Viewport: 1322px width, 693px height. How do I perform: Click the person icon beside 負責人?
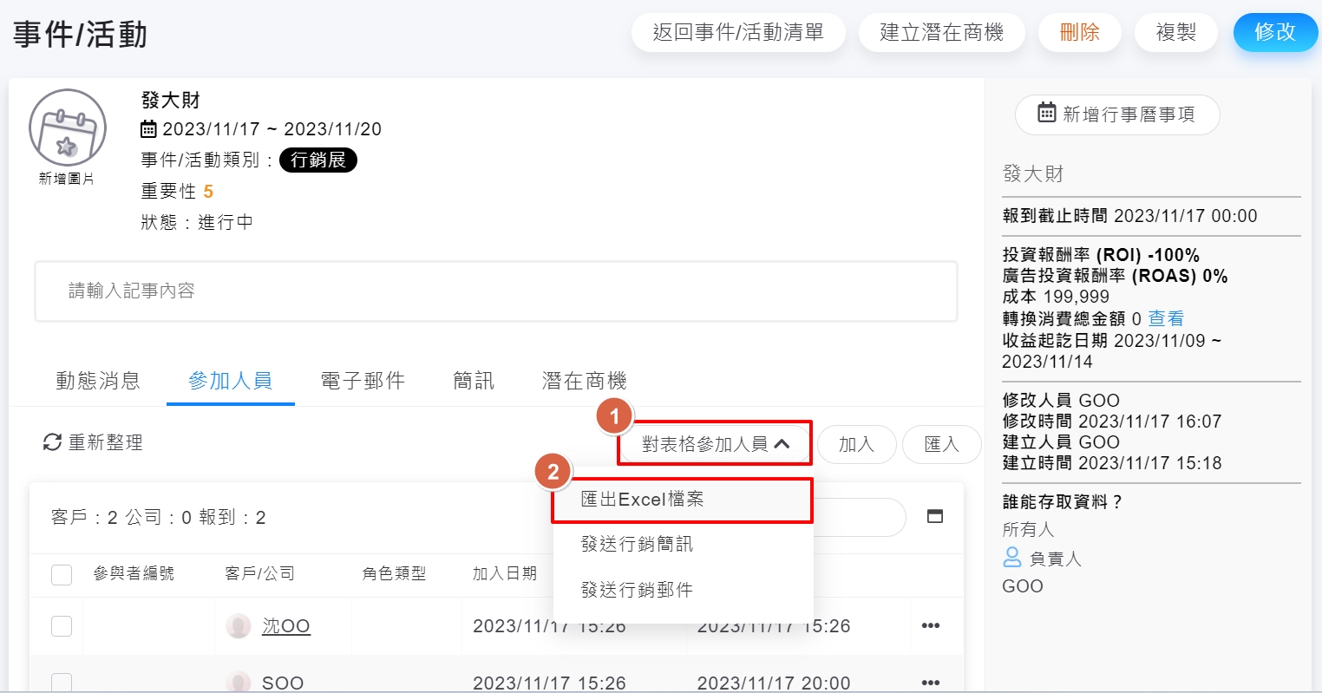coord(1012,558)
